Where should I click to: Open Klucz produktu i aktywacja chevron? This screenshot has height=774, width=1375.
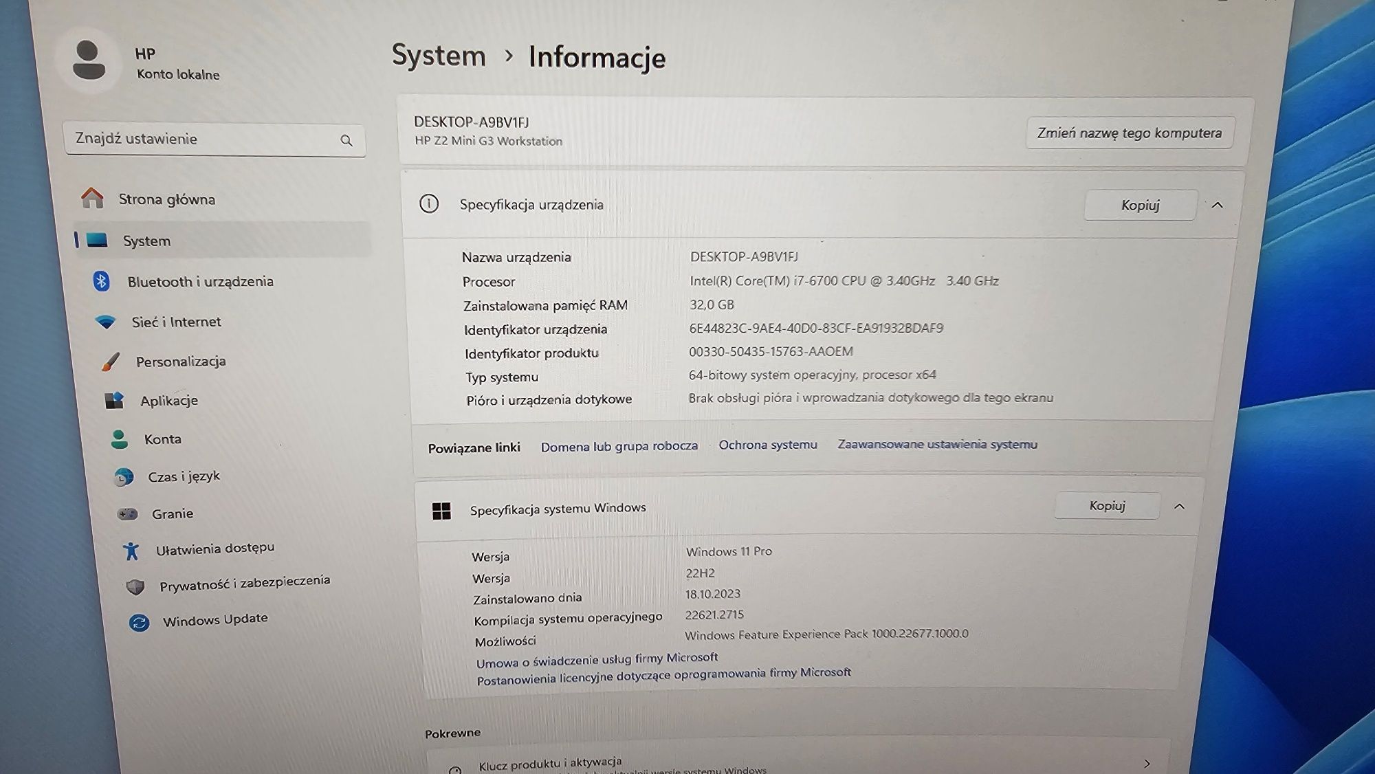[1146, 763]
